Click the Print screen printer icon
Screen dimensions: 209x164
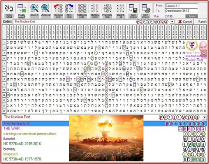[146, 8]
